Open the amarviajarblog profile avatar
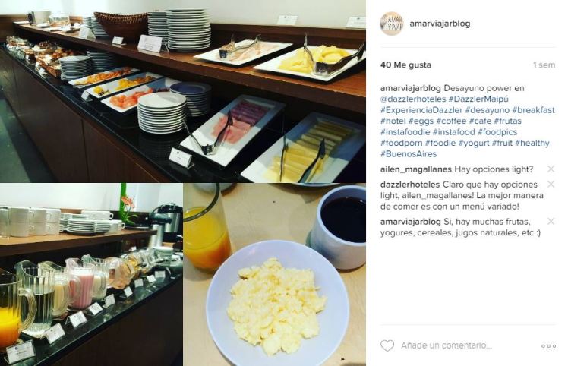568x366 pixels. click(x=392, y=24)
